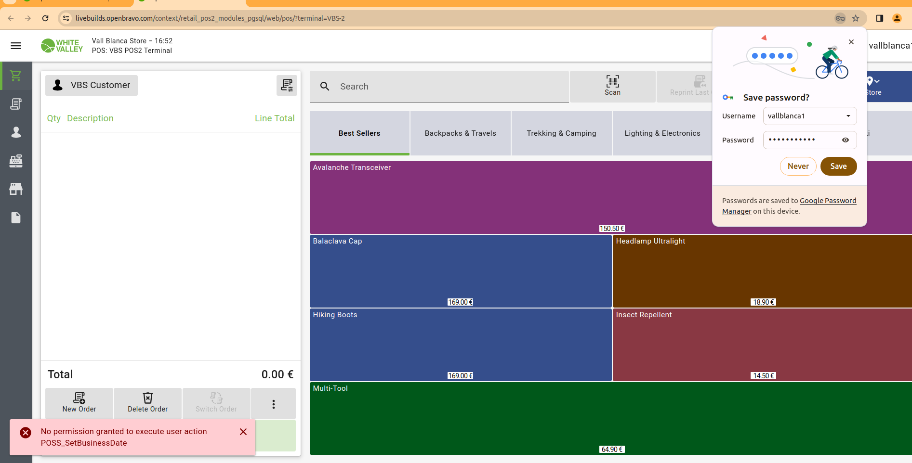Click Save in password prompt
Viewport: 912px width, 463px height.
(x=838, y=166)
